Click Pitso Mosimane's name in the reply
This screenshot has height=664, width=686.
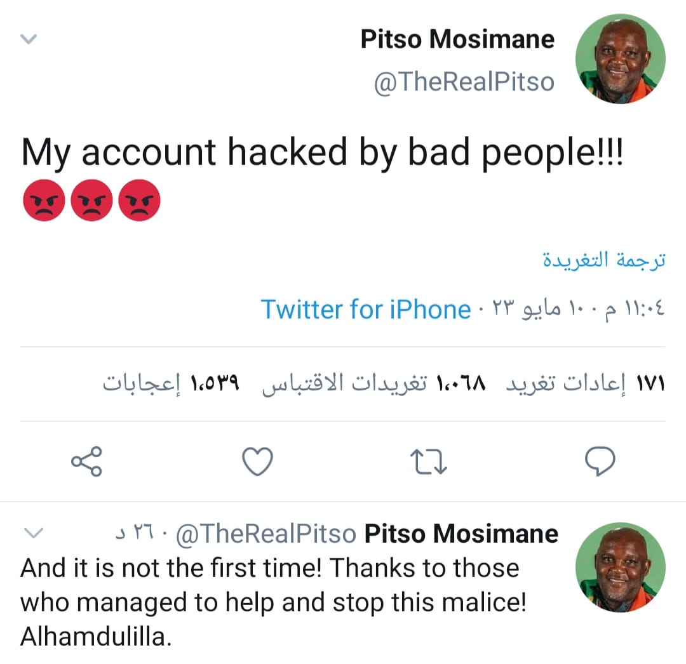(x=461, y=534)
